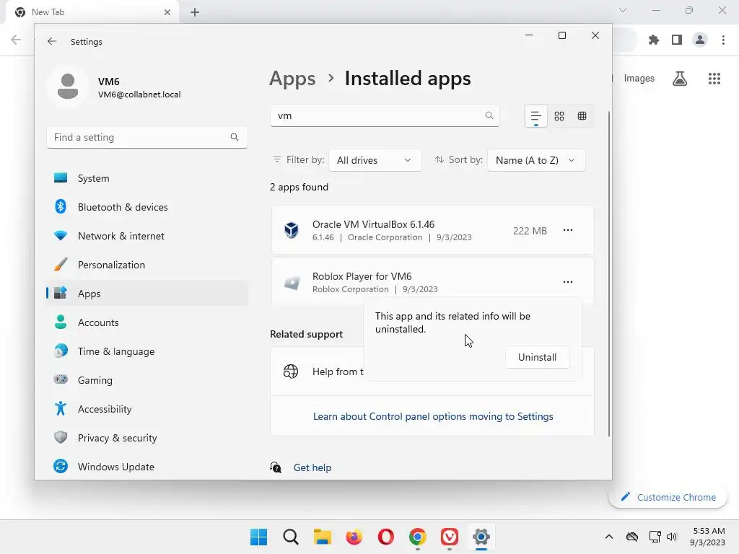The height and width of the screenshot is (554, 739).
Task: Confirm with the Uninstall button
Action: pyautogui.click(x=537, y=357)
